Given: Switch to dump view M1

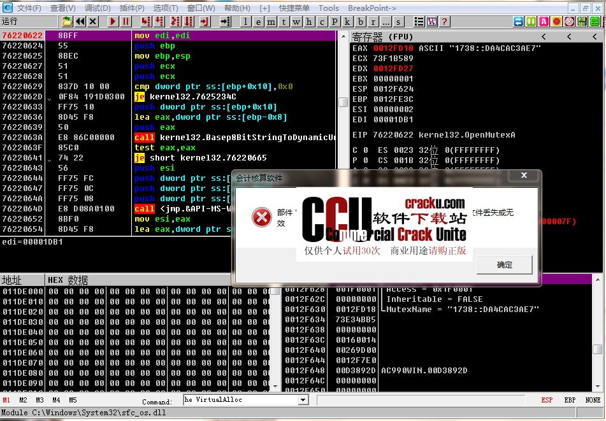Looking at the screenshot, I should tap(6, 400).
